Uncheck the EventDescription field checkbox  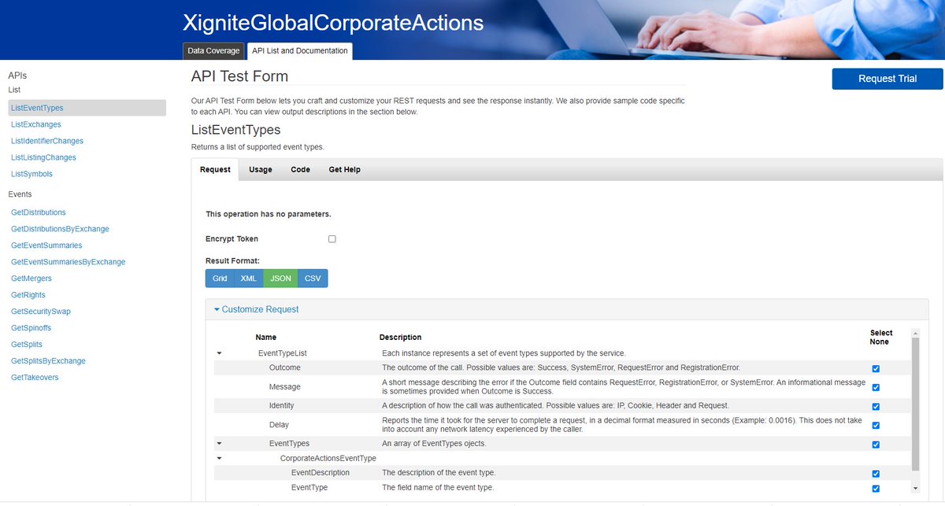click(x=876, y=474)
